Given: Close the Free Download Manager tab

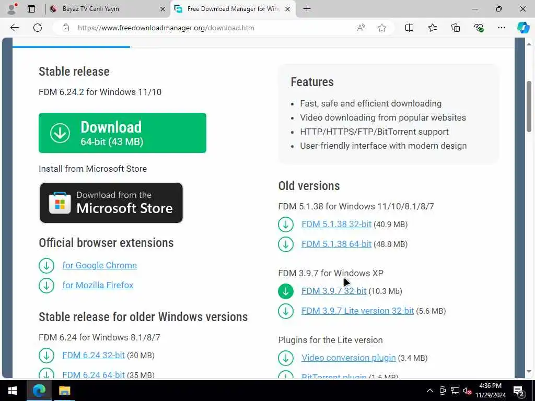Looking at the screenshot, I should [x=288, y=9].
